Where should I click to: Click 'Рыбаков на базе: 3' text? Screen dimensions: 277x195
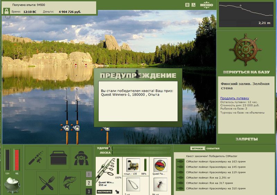[233, 108]
